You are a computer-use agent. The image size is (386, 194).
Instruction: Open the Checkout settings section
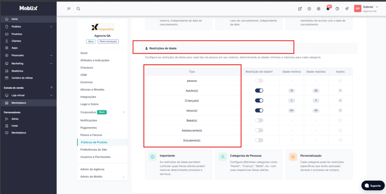87,67
